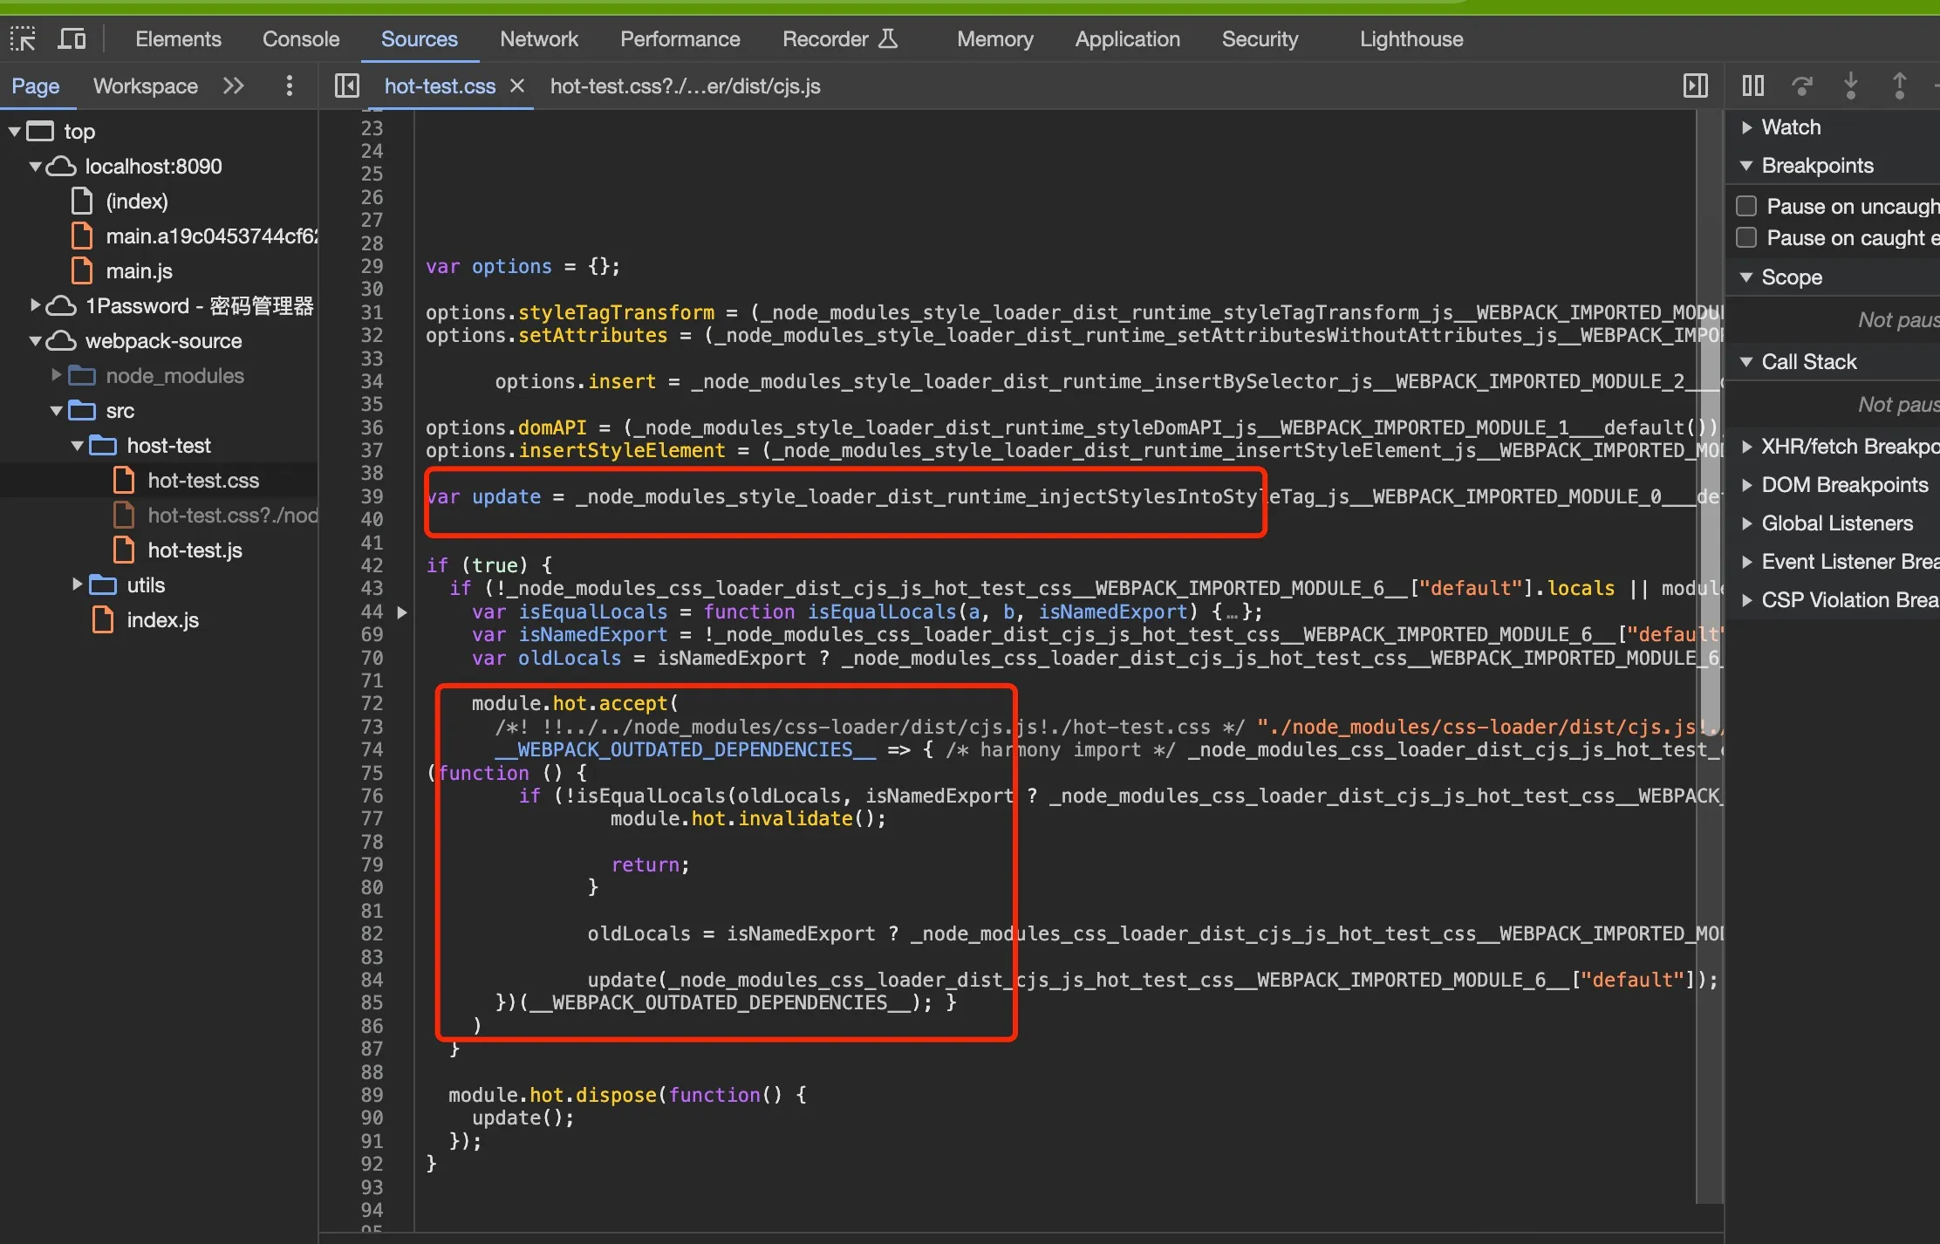This screenshot has width=1940, height=1244.
Task: Set breakpoint on line 72 gutter
Action: pyautogui.click(x=372, y=703)
